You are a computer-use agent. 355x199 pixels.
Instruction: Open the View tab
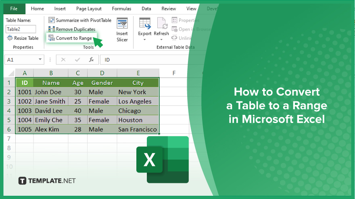pyautogui.click(x=191, y=9)
